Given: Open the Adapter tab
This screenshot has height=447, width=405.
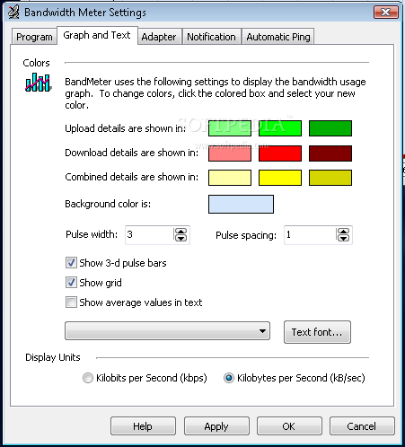Looking at the screenshot, I should point(159,37).
